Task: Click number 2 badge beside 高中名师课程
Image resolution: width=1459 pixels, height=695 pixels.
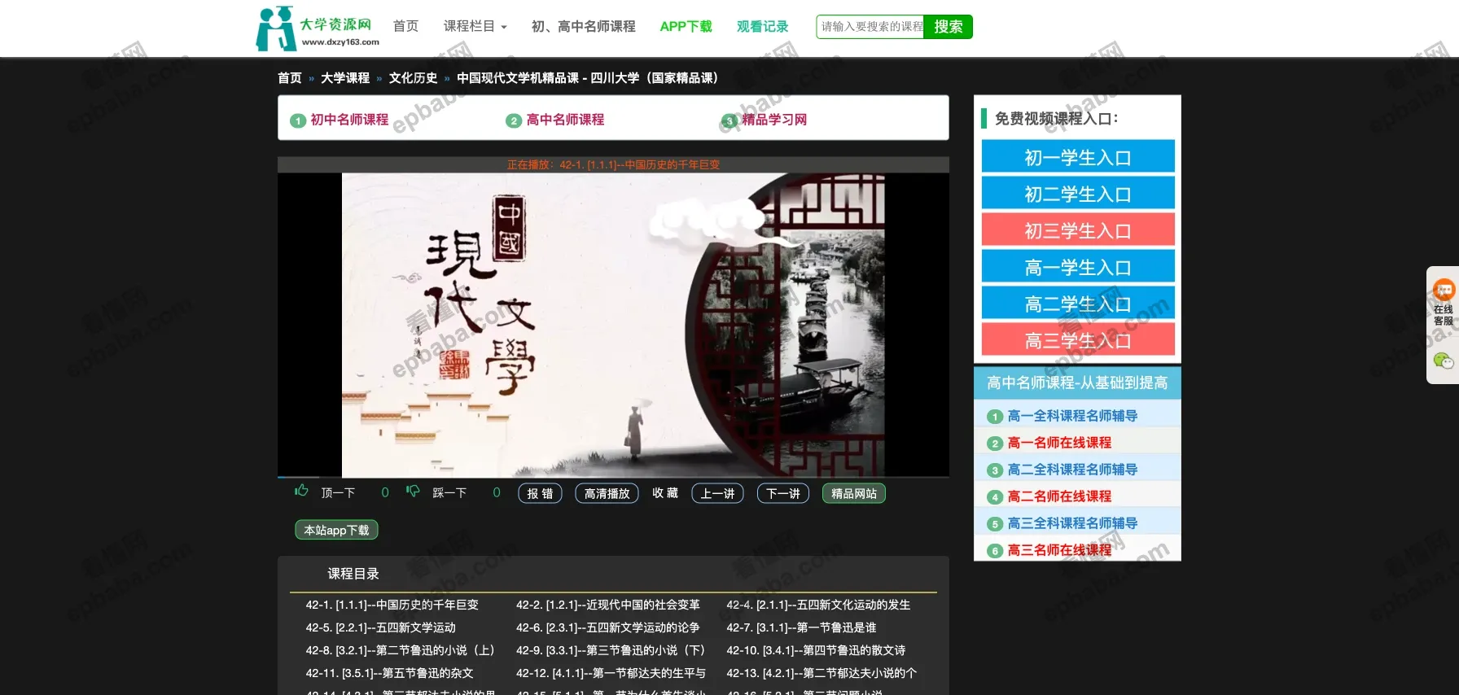Action: coord(513,120)
